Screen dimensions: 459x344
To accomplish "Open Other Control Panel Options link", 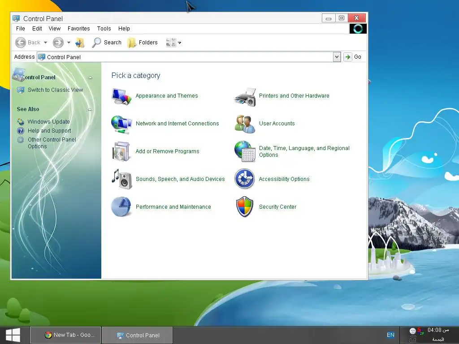I will (52, 143).
